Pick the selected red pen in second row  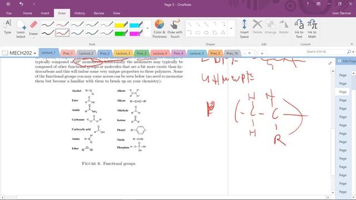pyautogui.click(x=62, y=33)
